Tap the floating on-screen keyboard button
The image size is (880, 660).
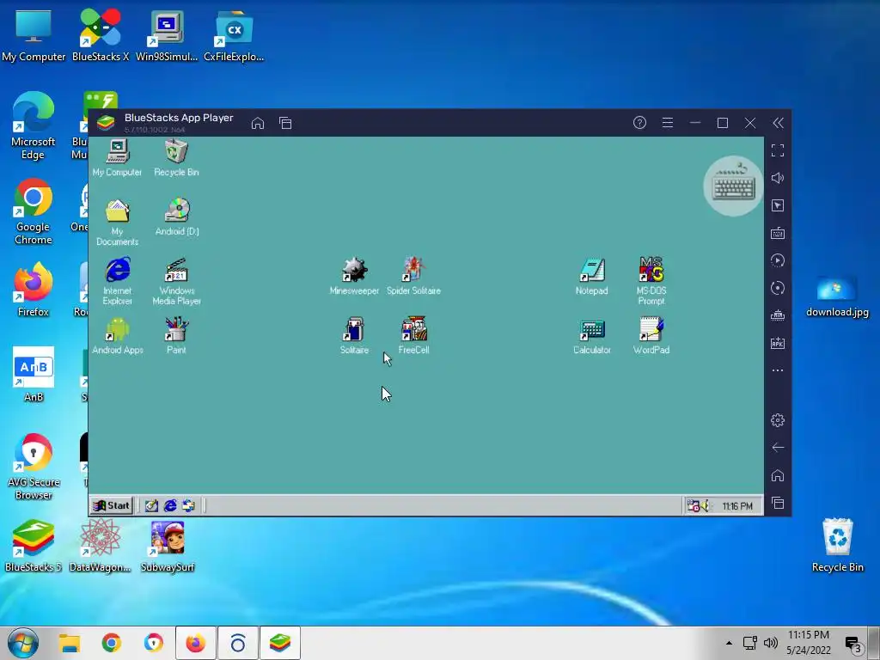[733, 186]
